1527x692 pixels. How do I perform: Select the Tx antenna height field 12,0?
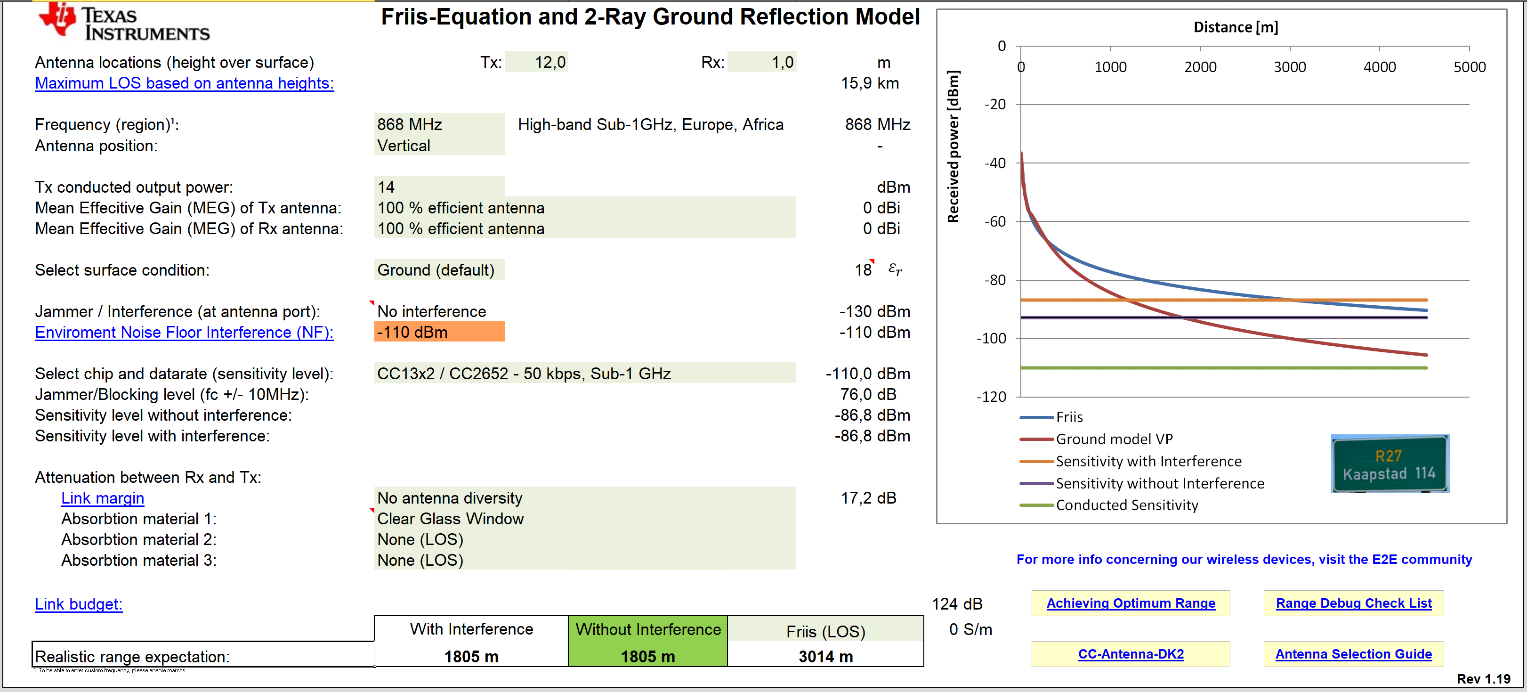536,62
